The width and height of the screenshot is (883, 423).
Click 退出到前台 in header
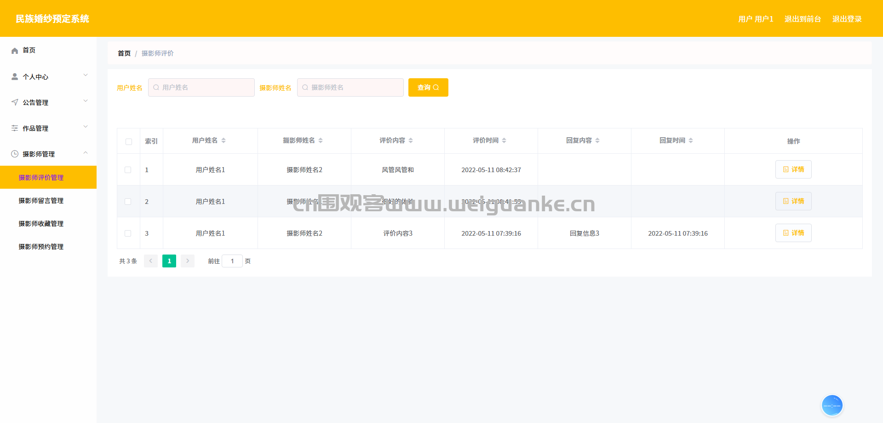coord(803,19)
